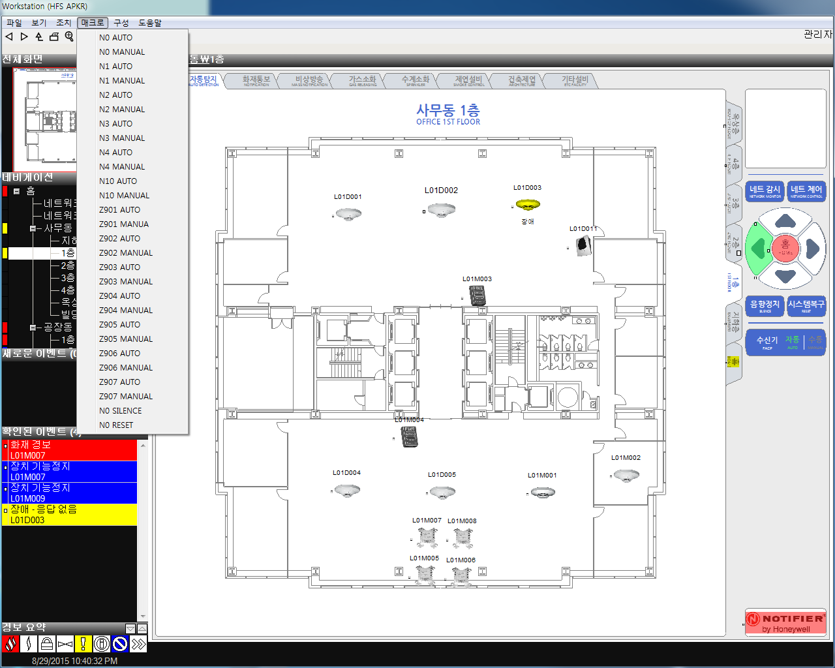Open the 가스소화 gas releasing tab

362,80
